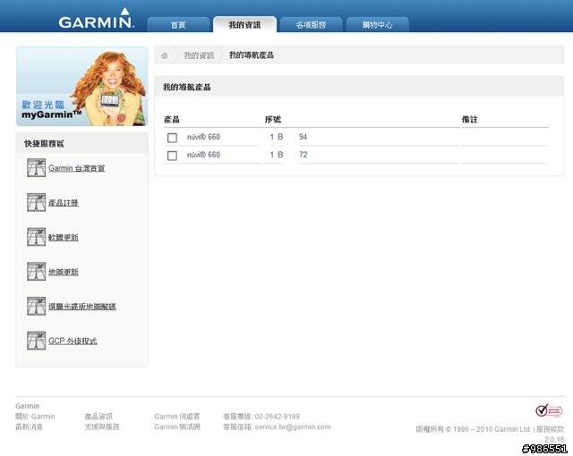Image resolution: width=573 pixels, height=456 pixels.
Task: Click icon beside 地圖更新
Action: 36,272
